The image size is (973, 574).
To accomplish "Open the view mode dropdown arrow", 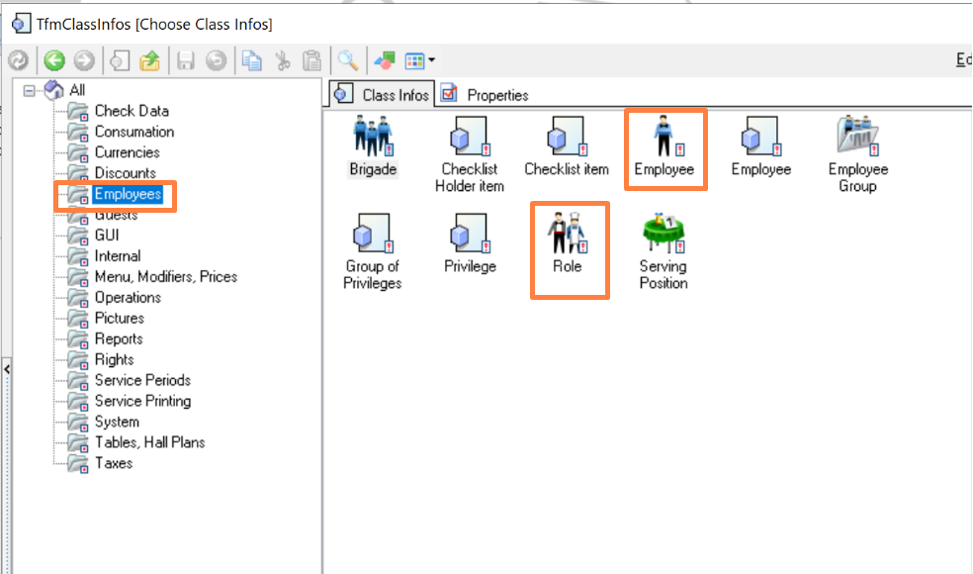I will (x=431, y=60).
